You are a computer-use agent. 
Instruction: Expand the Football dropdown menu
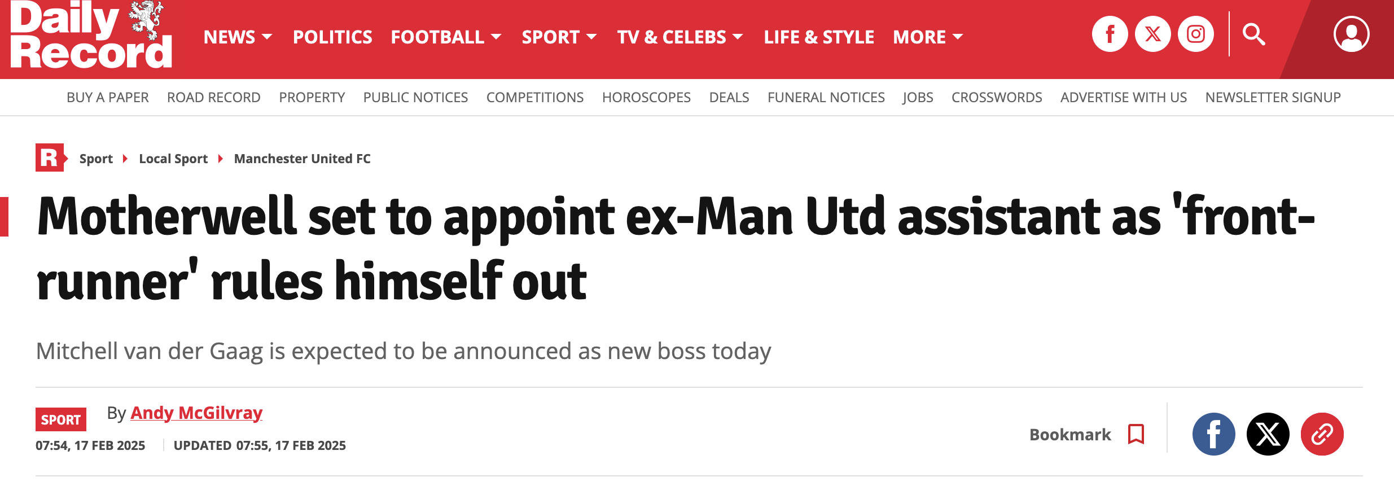(x=446, y=37)
